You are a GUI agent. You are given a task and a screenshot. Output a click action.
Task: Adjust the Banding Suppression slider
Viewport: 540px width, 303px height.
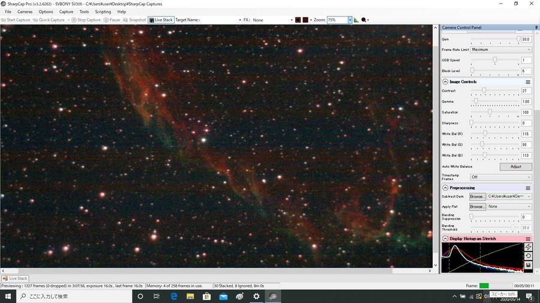click(x=495, y=217)
